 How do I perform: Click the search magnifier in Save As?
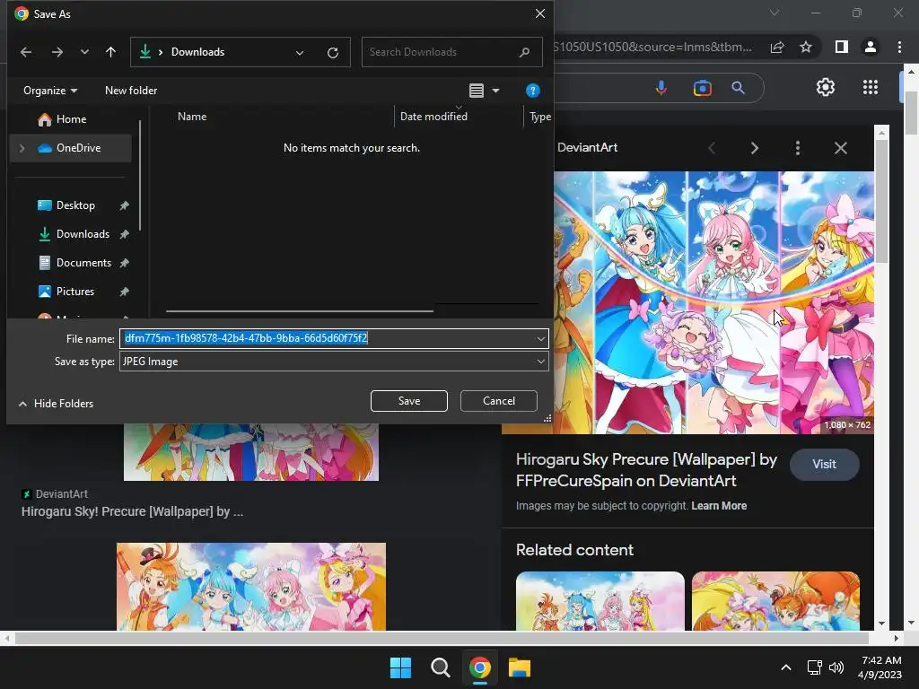[x=524, y=52]
